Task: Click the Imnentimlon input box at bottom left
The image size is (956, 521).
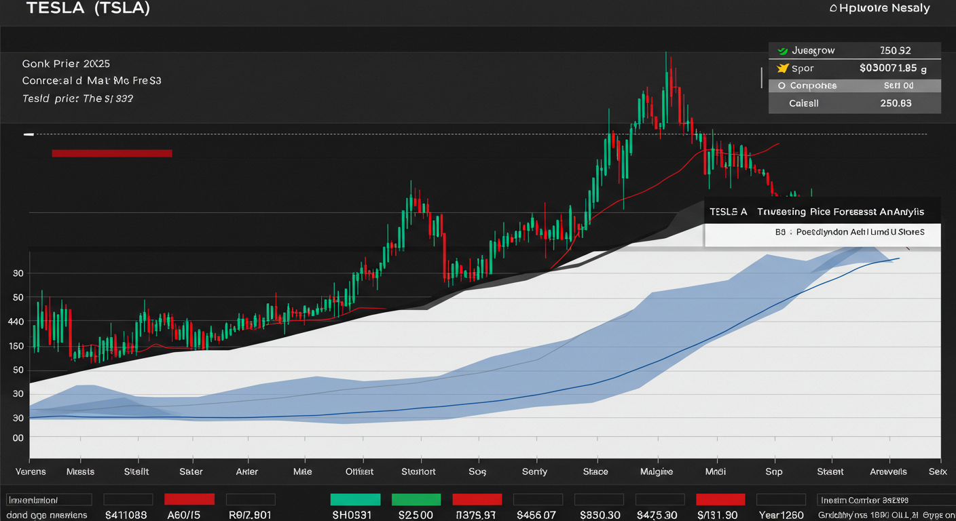Action: coord(49,500)
